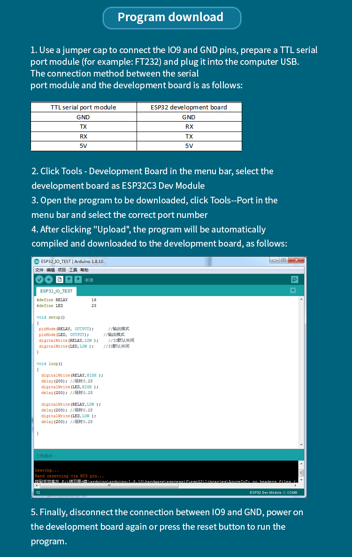This screenshot has height=557, width=352.
Task: Save the sketch with the down-arrow icon
Action: [78, 279]
